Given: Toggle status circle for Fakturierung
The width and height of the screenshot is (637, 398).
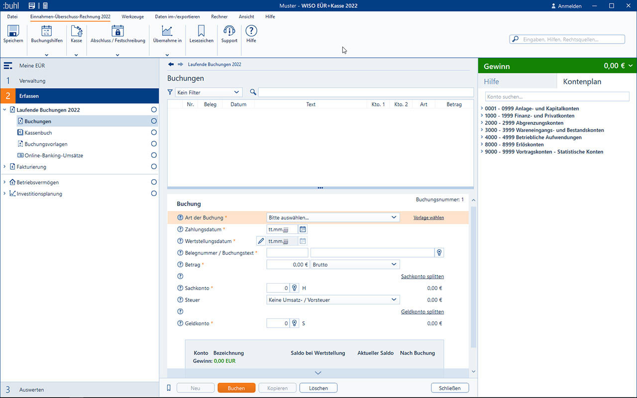Looking at the screenshot, I should (x=154, y=166).
